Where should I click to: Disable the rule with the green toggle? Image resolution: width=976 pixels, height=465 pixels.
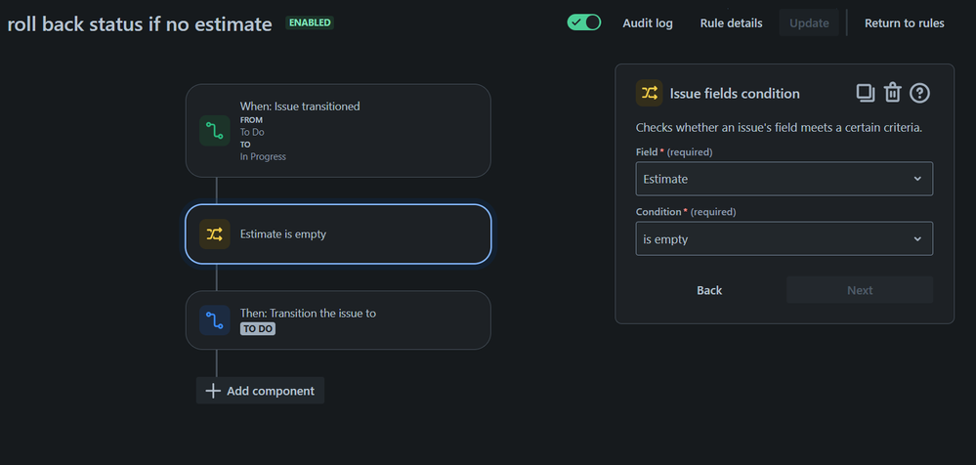coord(584,22)
